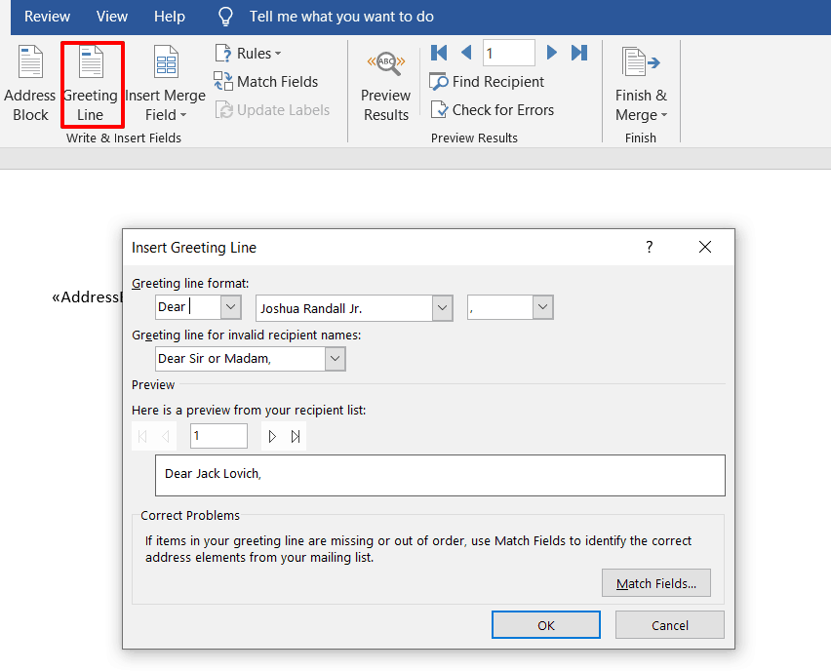This screenshot has width=831, height=671.
Task: Open the View menu
Action: pyautogui.click(x=111, y=17)
